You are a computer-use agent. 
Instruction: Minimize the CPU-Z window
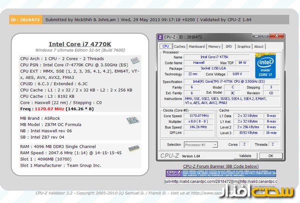pyautogui.click(x=256, y=36)
